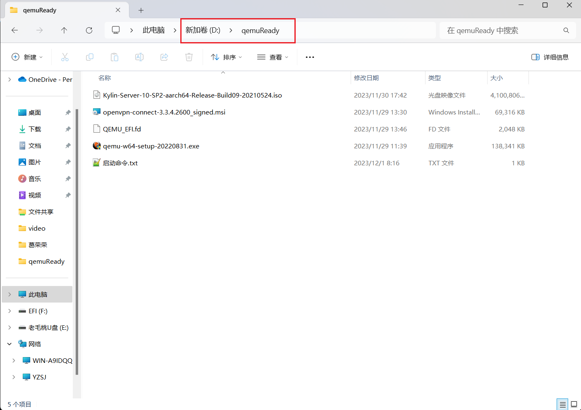Select the 启动命令.txt file icon
581x410 pixels.
(x=97, y=163)
